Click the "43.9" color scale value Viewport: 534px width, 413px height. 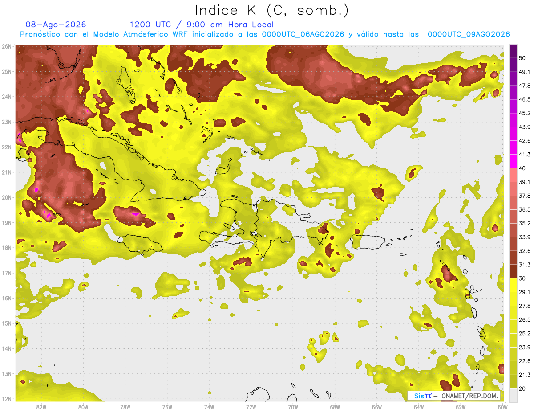tap(524, 127)
